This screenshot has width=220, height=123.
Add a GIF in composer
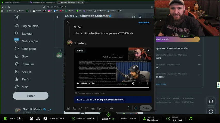[75, 108]
